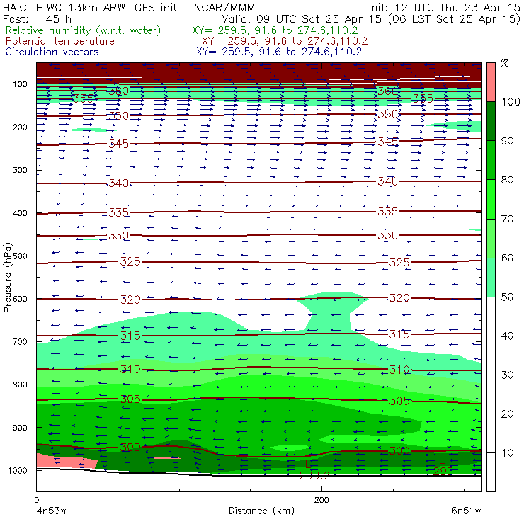Click the colorbar "80" value label

507,180
